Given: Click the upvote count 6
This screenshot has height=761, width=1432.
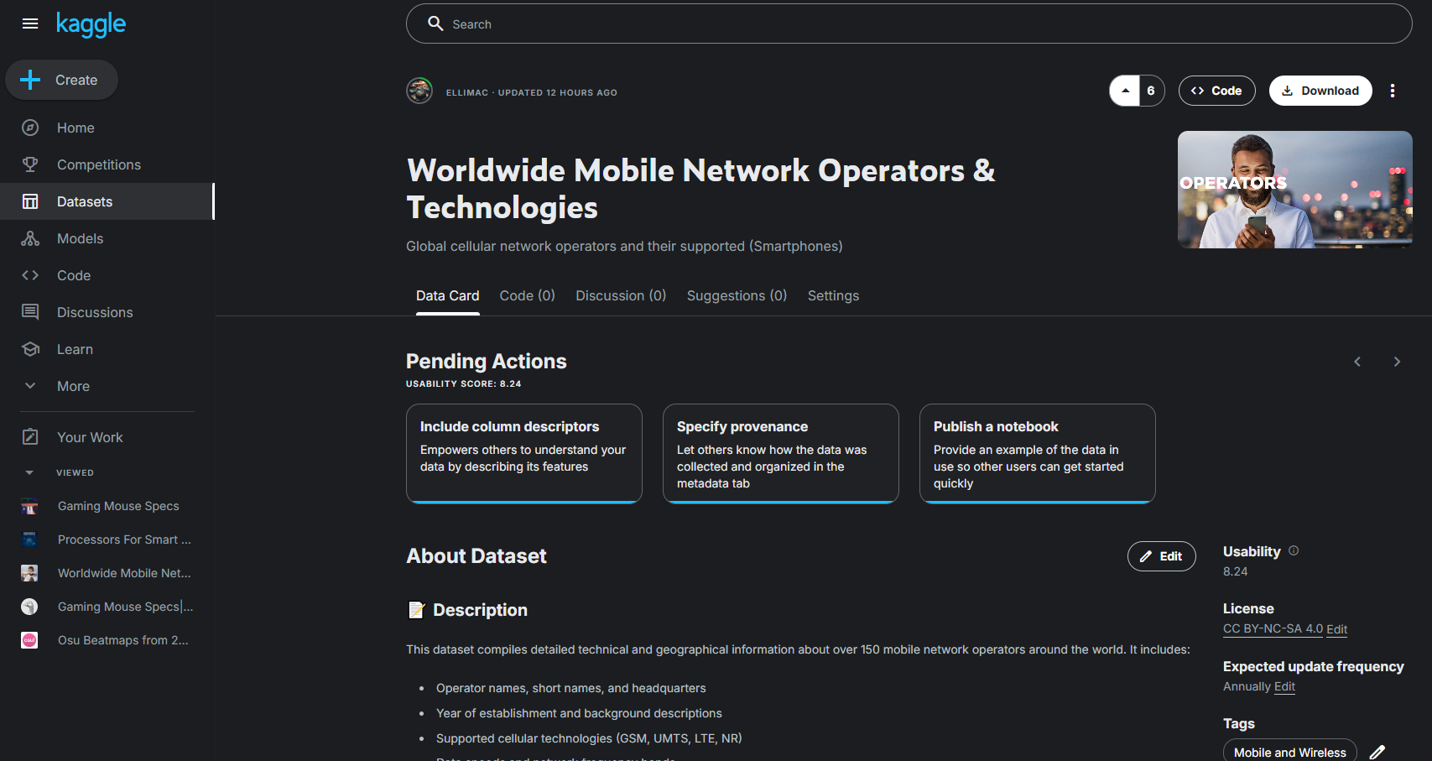Looking at the screenshot, I should pyautogui.click(x=1151, y=91).
